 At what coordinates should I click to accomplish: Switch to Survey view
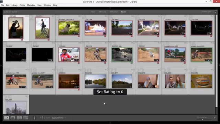(26, 118)
